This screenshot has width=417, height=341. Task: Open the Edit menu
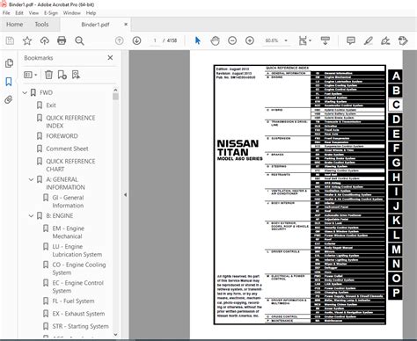point(19,13)
